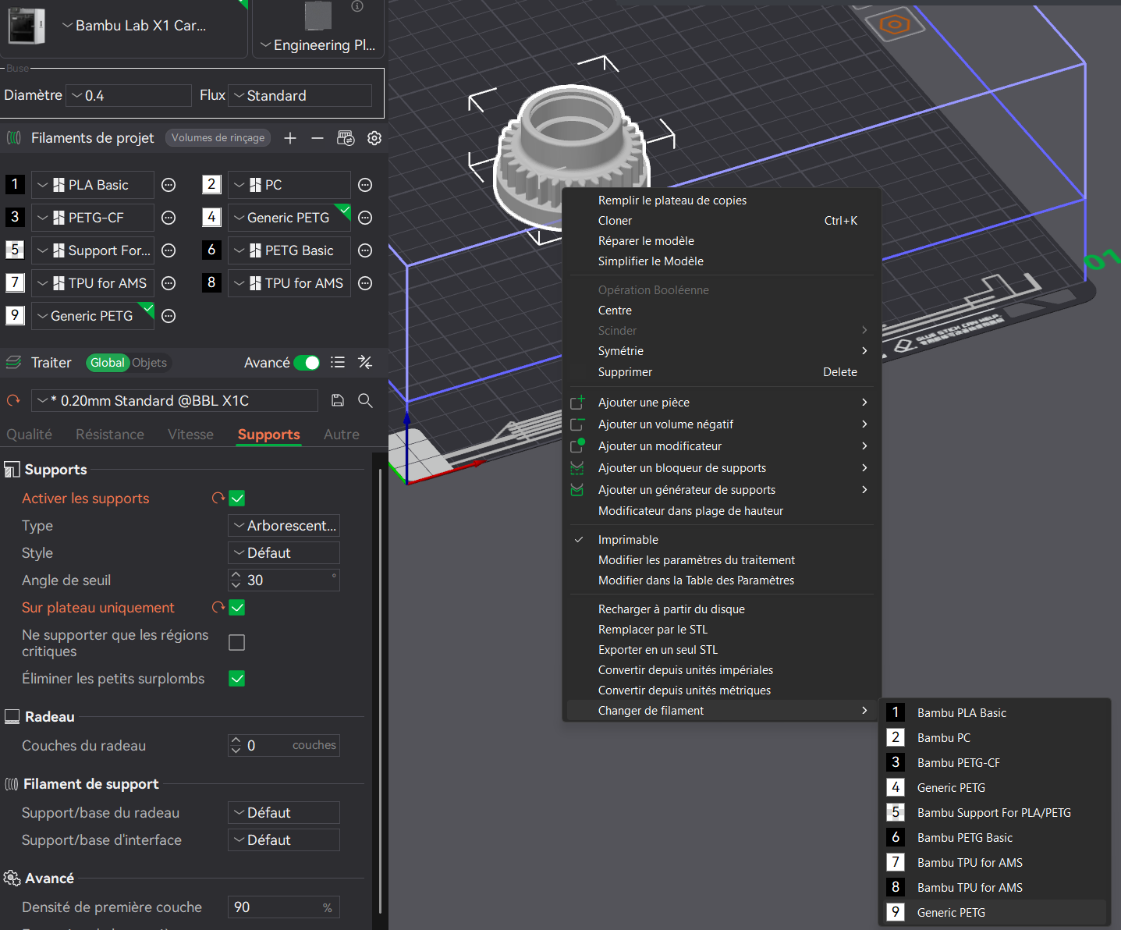The image size is (1121, 930).
Task: Open Support/base du radeau dropdown
Action: (284, 813)
